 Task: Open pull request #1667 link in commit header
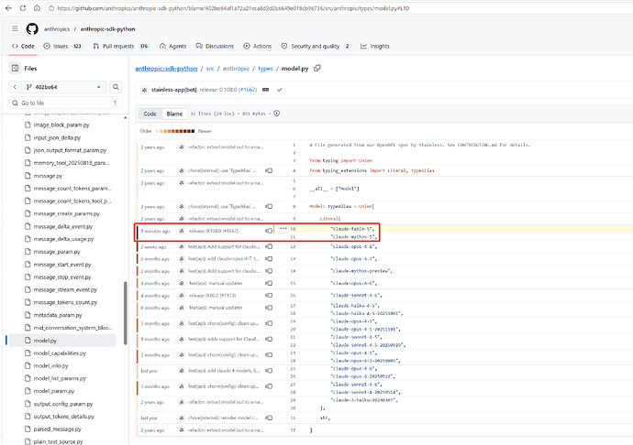(x=248, y=90)
